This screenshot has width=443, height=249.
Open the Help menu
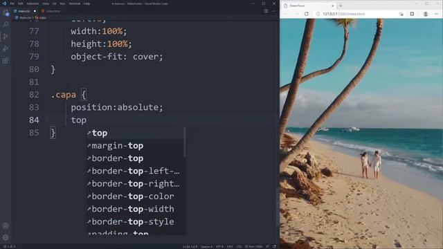click(87, 3)
